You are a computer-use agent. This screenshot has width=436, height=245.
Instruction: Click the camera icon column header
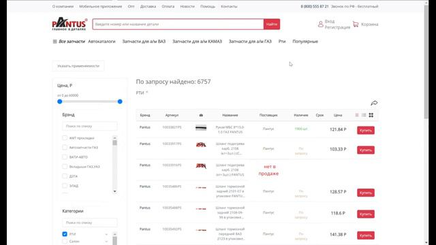[201, 115]
